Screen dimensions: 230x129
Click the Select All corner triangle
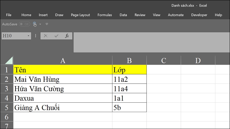pos(9,60)
